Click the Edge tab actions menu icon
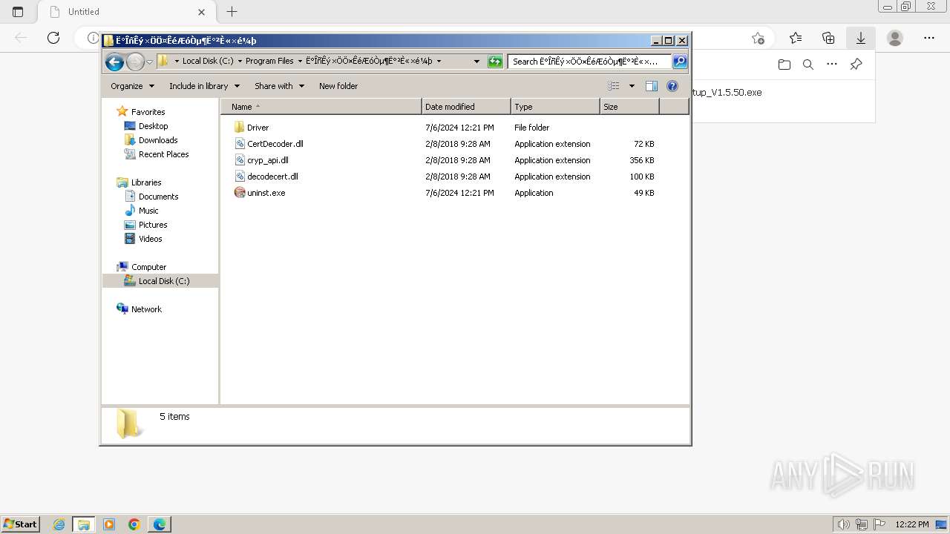The image size is (950, 534). (x=18, y=12)
